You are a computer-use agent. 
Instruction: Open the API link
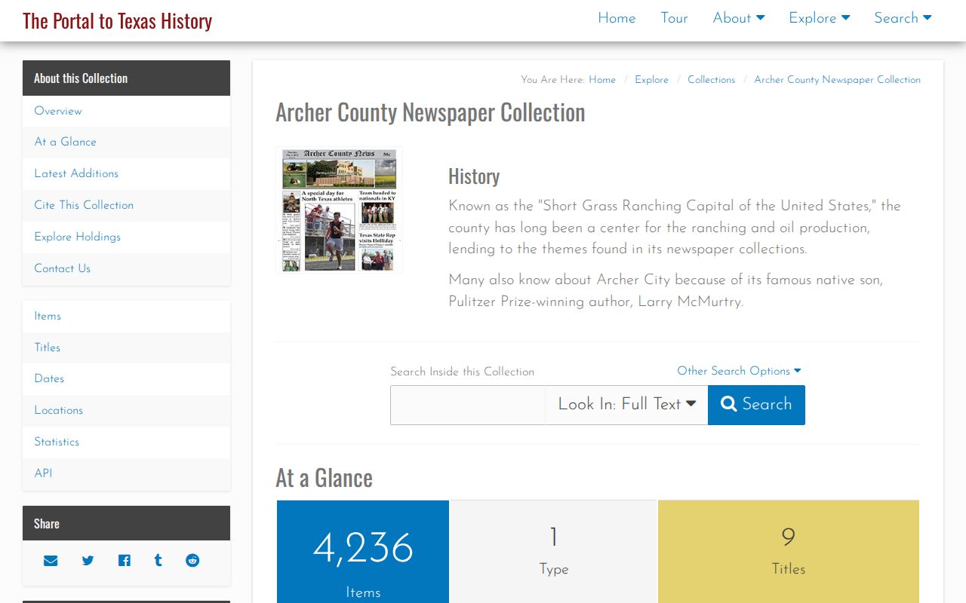coord(127,474)
